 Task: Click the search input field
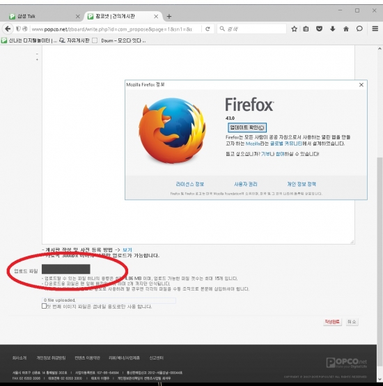pyautogui.click(x=252, y=29)
